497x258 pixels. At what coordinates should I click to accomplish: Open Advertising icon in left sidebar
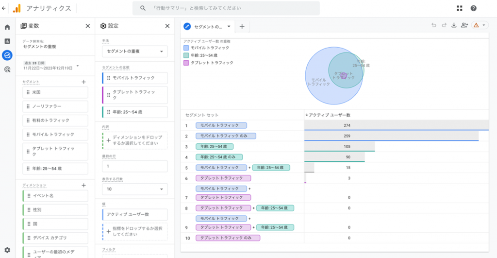7,69
